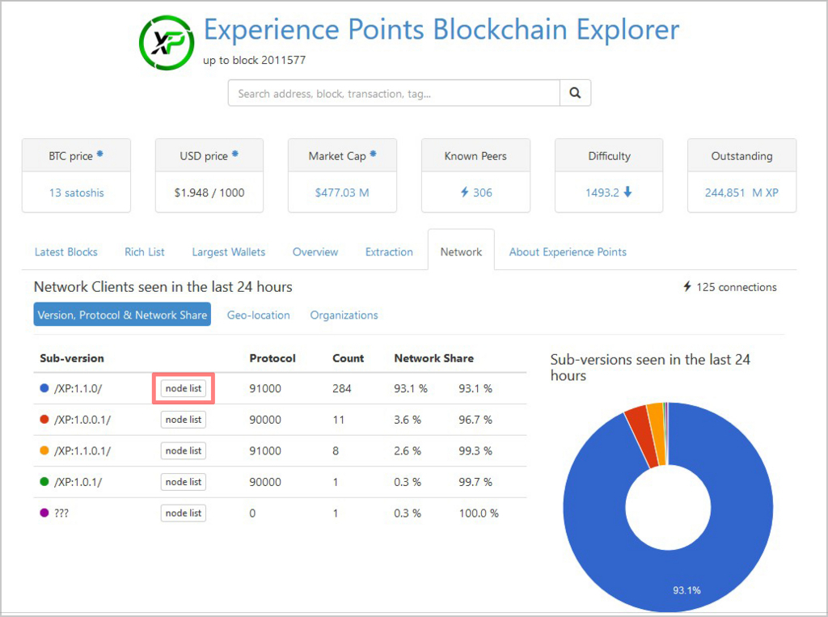The width and height of the screenshot is (828, 617).
Task: Open node list for /XP:1.0.0.1/
Action: [x=184, y=420]
